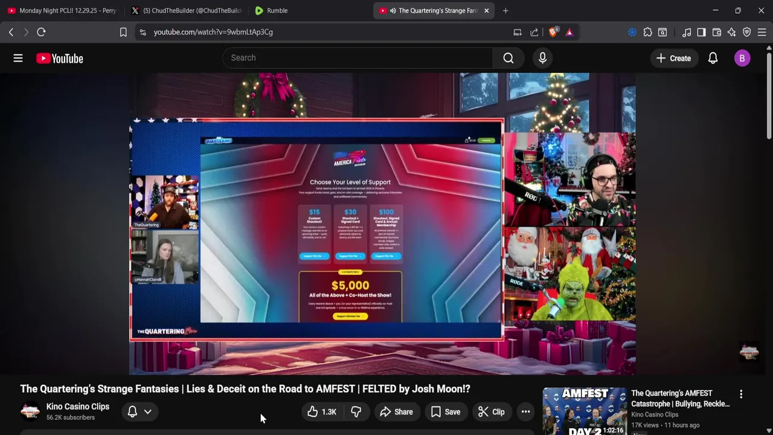Reload the page

click(x=41, y=32)
